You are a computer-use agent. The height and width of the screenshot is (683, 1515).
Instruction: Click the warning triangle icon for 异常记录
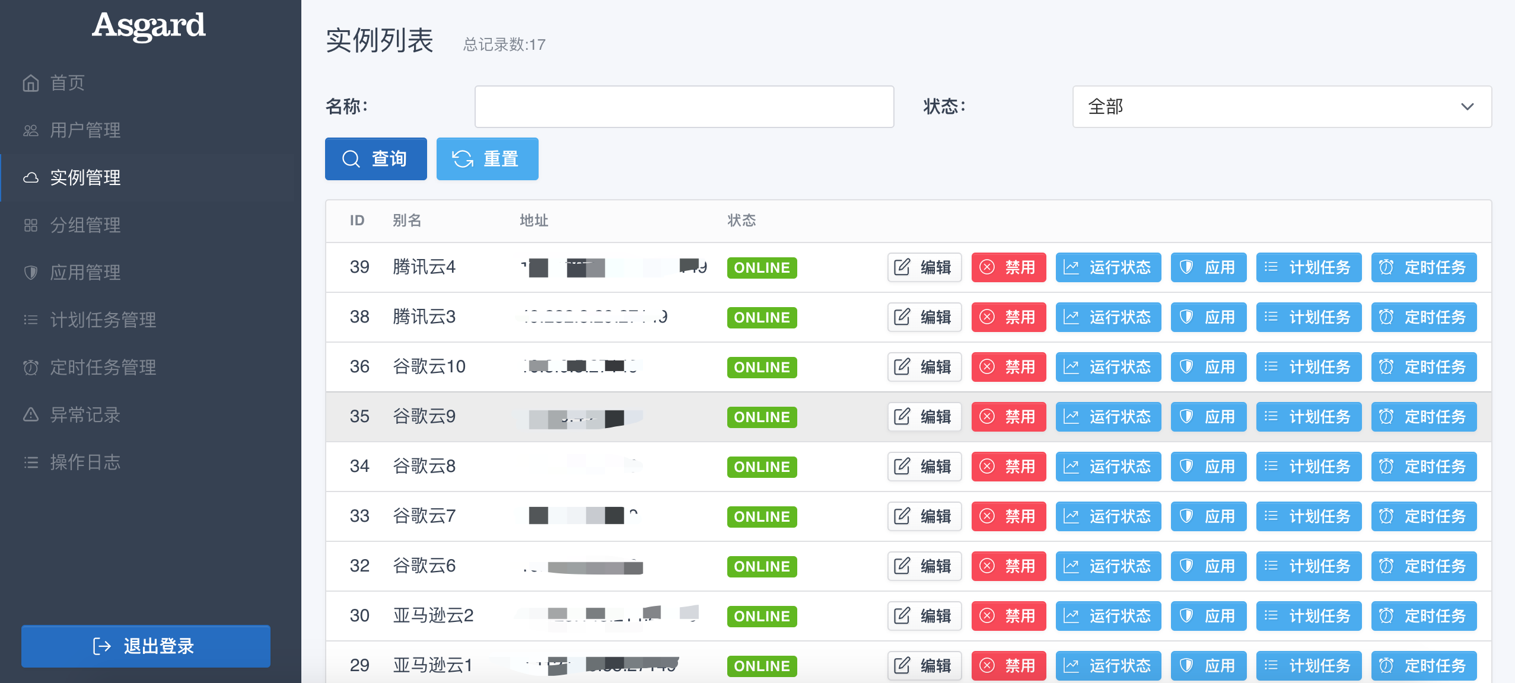[x=31, y=414]
